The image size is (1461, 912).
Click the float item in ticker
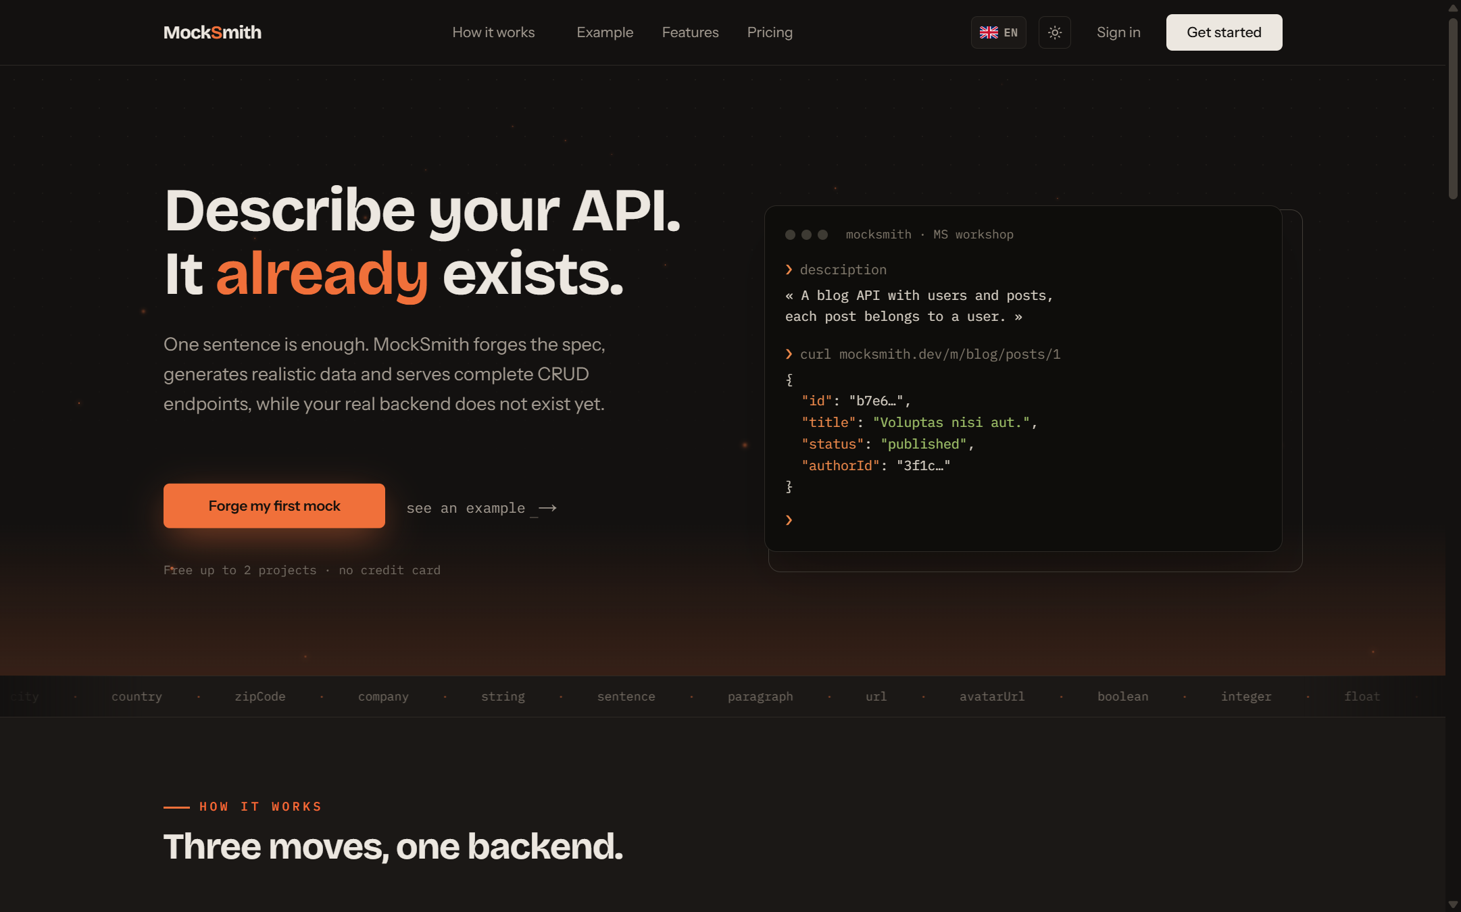tap(1362, 696)
